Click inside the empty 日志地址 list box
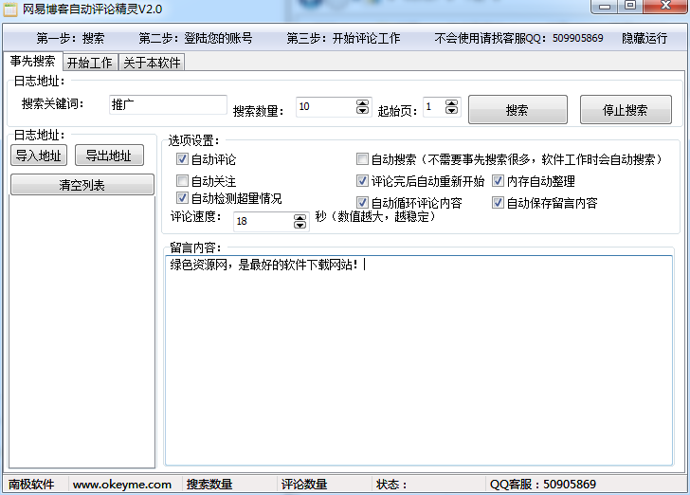Image resolution: width=690 pixels, height=495 pixels. click(x=82, y=332)
